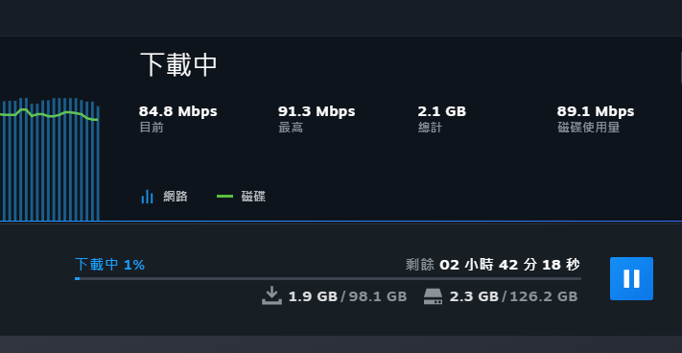
Task: Click the 84.8 Mbps current speed value
Action: [x=177, y=111]
